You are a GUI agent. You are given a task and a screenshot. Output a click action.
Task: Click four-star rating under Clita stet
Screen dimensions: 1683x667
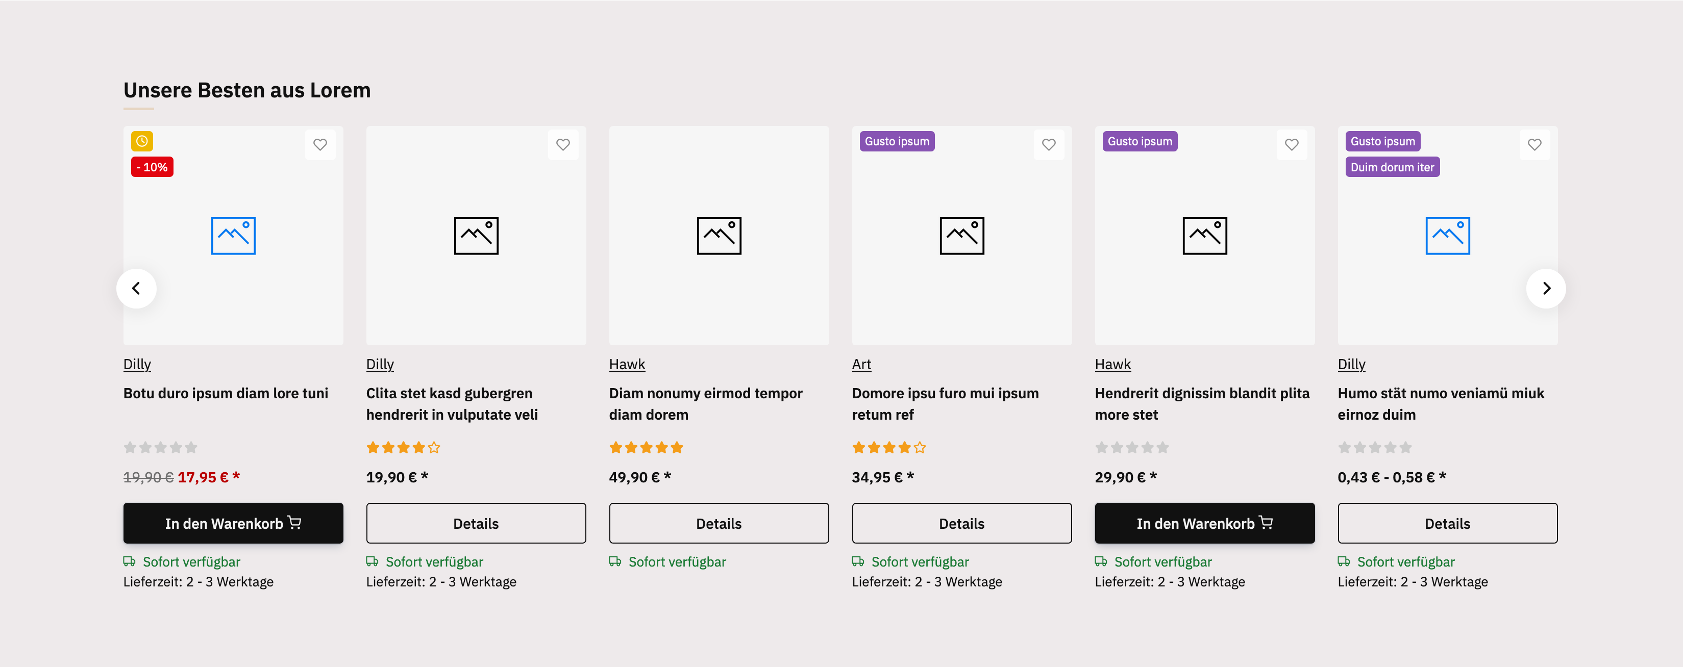click(403, 448)
